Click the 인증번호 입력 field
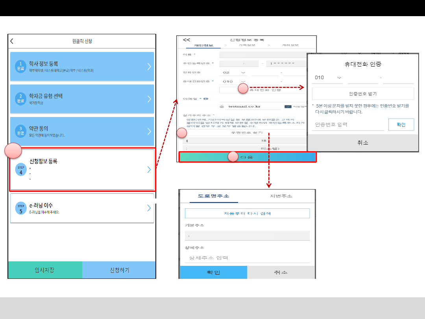Viewport: 425px width, 319px height. coord(348,125)
